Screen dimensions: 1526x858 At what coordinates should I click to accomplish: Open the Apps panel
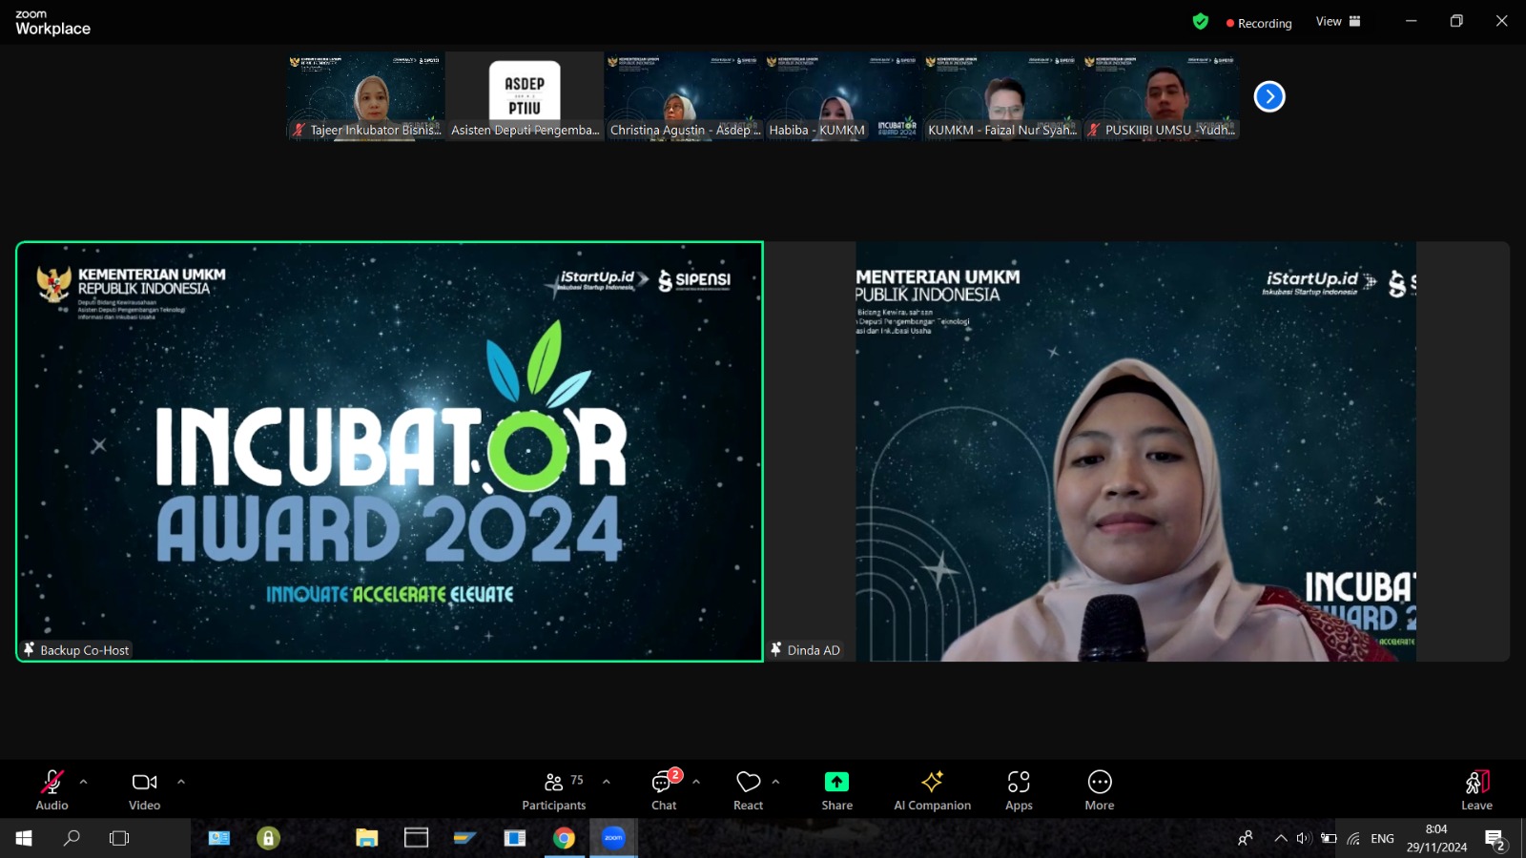[x=1019, y=790]
